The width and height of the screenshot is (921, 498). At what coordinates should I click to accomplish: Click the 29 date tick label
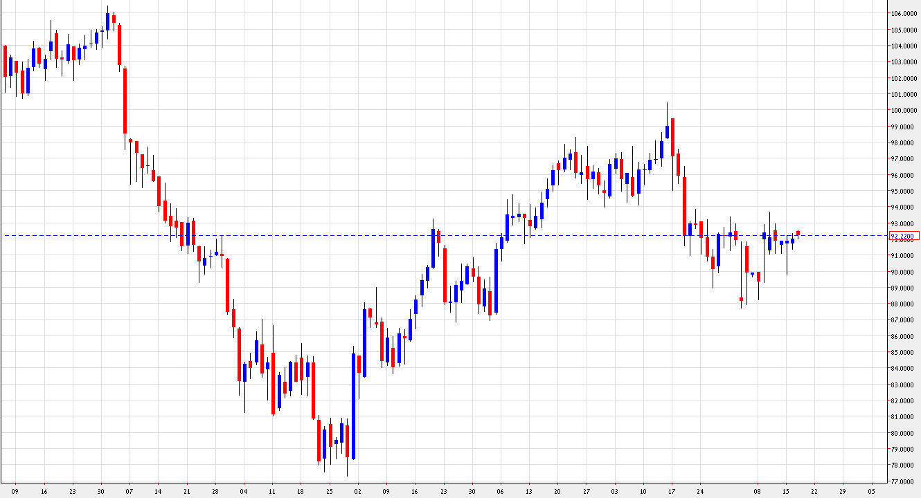pyautogui.click(x=842, y=490)
